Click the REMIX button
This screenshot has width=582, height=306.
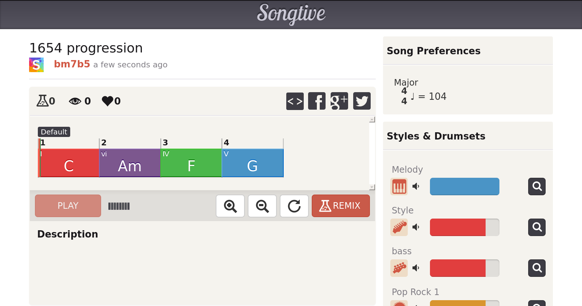click(340, 206)
